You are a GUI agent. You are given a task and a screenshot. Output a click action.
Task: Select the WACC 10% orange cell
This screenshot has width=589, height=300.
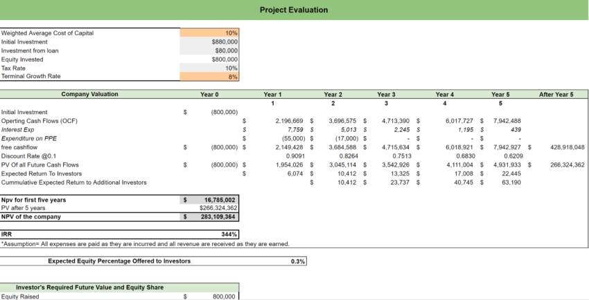click(209, 33)
